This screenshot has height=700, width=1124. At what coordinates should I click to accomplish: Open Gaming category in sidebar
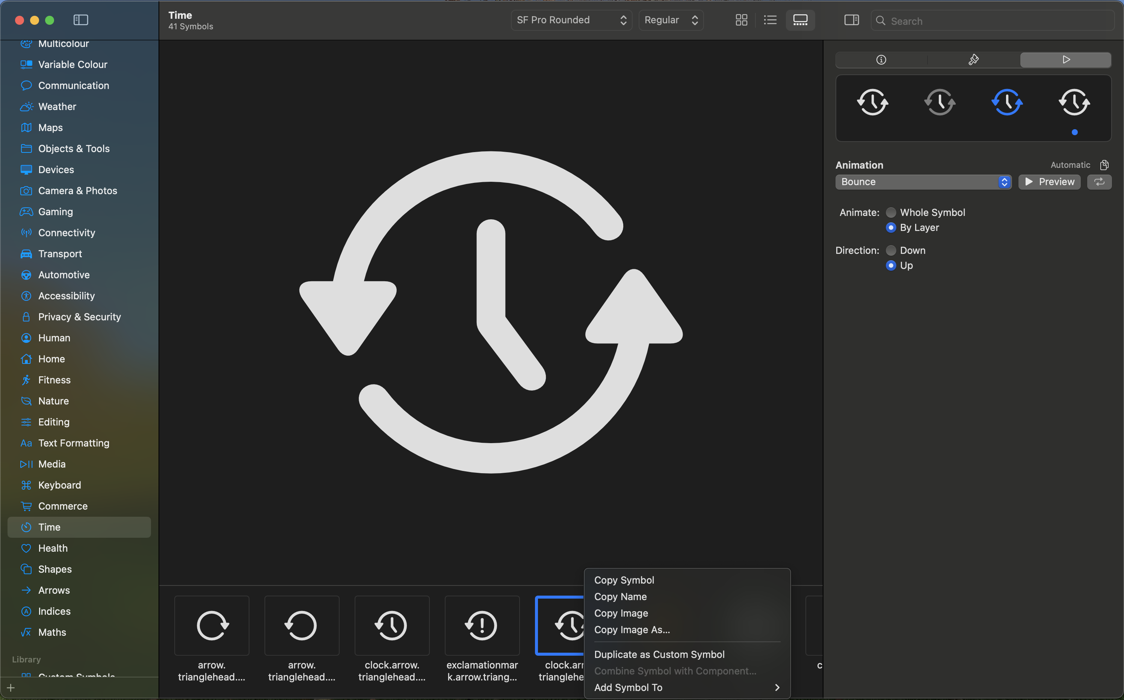click(x=79, y=211)
